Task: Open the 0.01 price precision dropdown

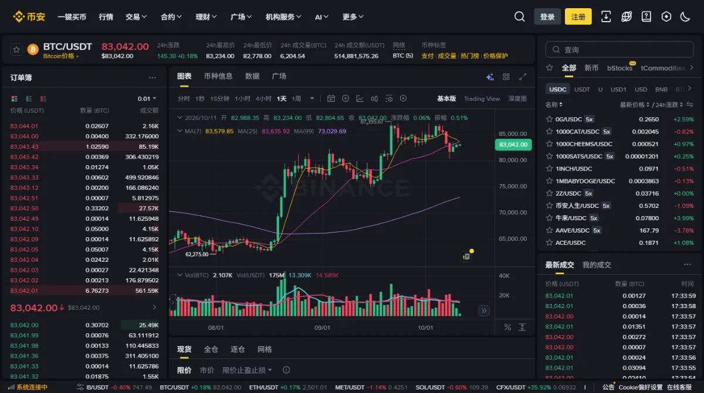Action: tap(148, 98)
